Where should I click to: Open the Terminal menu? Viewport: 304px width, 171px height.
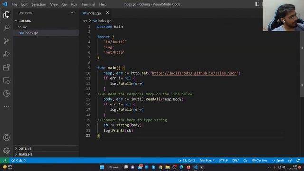click(x=88, y=4)
